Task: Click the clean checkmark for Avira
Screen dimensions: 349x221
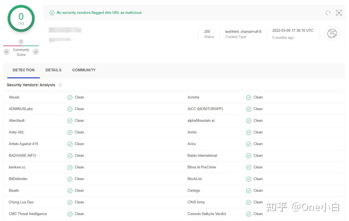Action: [249, 144]
